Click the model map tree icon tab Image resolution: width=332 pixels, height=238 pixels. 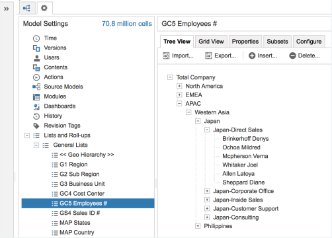pos(26,9)
